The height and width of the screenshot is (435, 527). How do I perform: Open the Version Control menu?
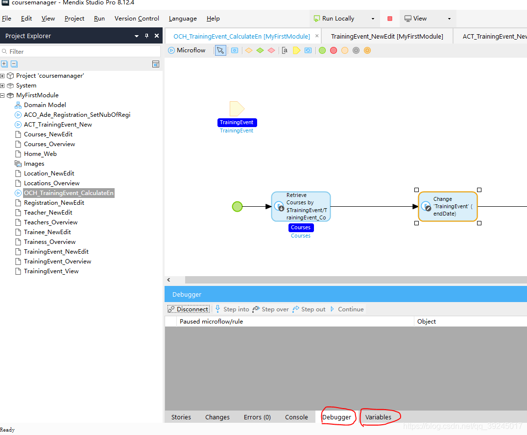coord(137,19)
